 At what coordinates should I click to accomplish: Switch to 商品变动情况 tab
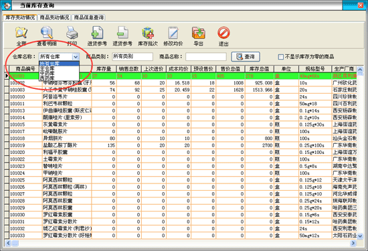pyautogui.click(x=54, y=17)
